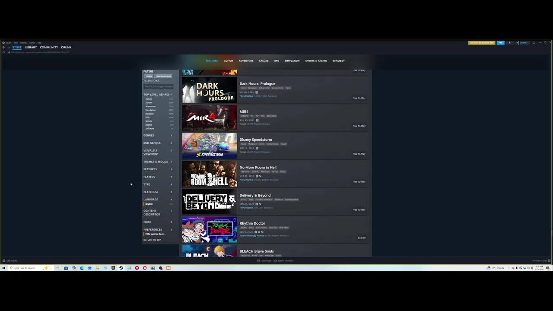Open the DRUNK profile section
This screenshot has width=553, height=311.
(x=66, y=47)
